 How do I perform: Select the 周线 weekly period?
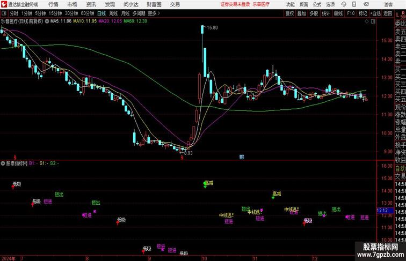coord(113,13)
